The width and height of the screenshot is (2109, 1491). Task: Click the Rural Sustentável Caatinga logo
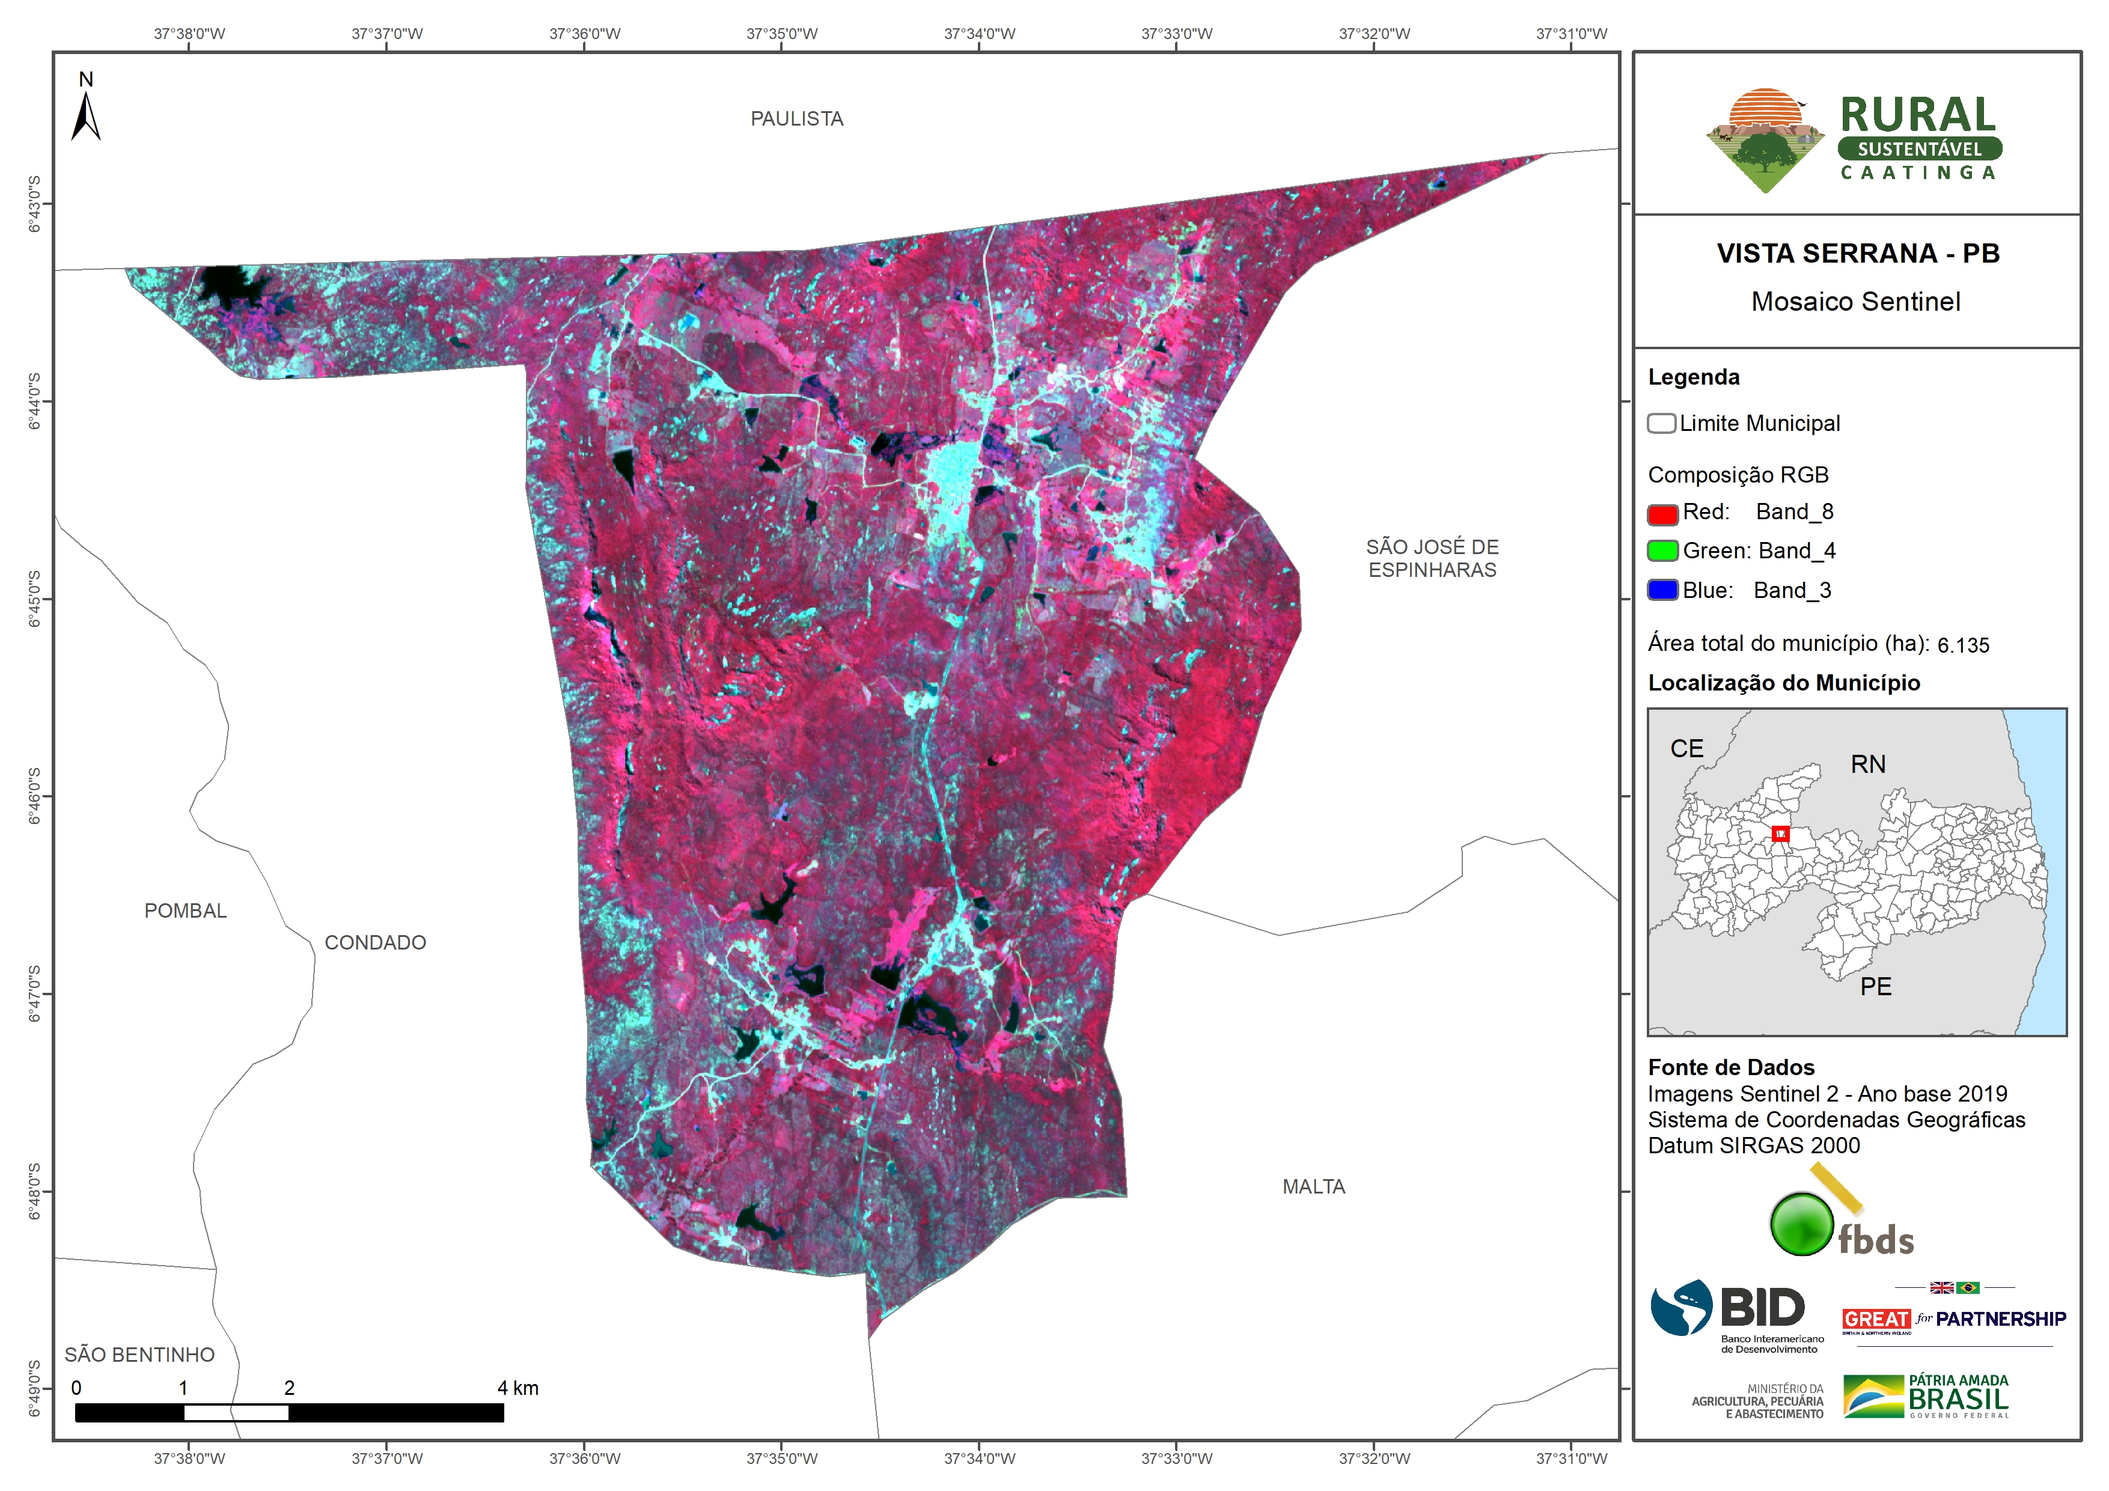click(x=1855, y=139)
